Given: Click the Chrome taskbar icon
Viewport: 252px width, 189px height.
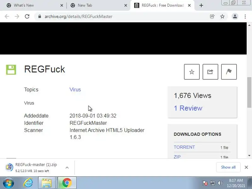Looking at the screenshot, I should pos(67,183).
